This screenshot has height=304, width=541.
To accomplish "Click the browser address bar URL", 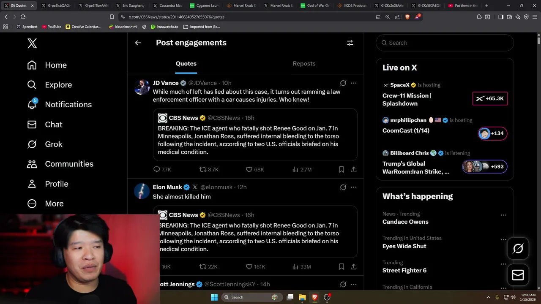I will pos(177,17).
